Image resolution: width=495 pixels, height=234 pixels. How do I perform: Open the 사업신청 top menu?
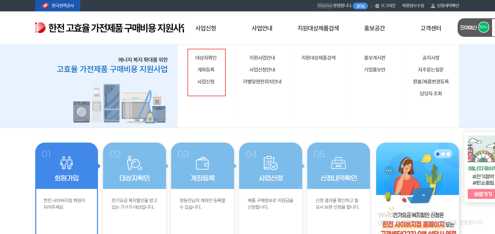coord(206,28)
